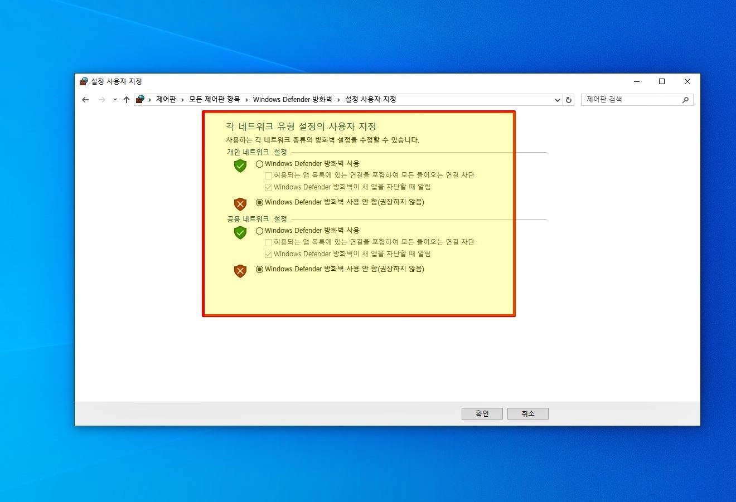Open recent locations dropdown arrow

point(115,100)
